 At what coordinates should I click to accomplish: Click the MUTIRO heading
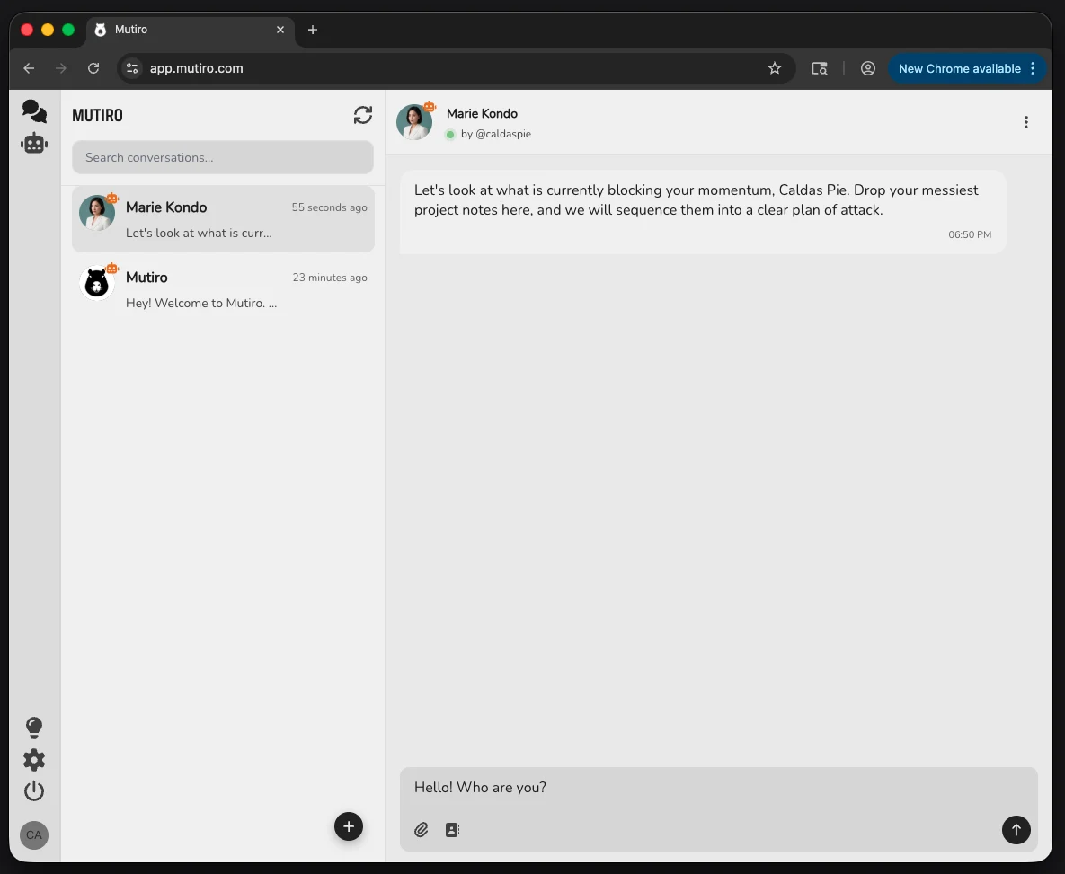97,116
